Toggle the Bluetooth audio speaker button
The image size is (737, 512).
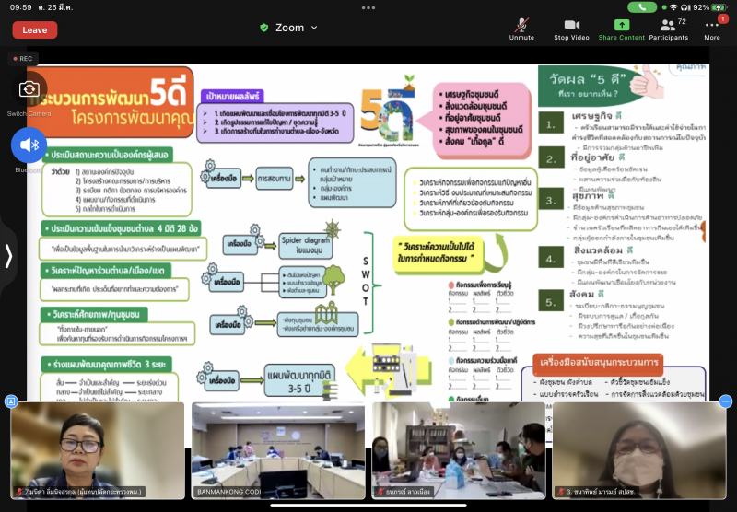[x=29, y=145]
